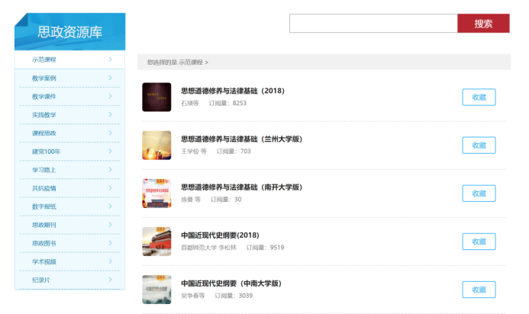Open the 中国近现代史纲要(2018) thumbnail

pyautogui.click(x=156, y=242)
